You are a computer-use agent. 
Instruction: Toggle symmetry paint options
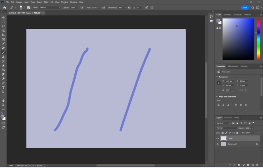click(x=152, y=8)
